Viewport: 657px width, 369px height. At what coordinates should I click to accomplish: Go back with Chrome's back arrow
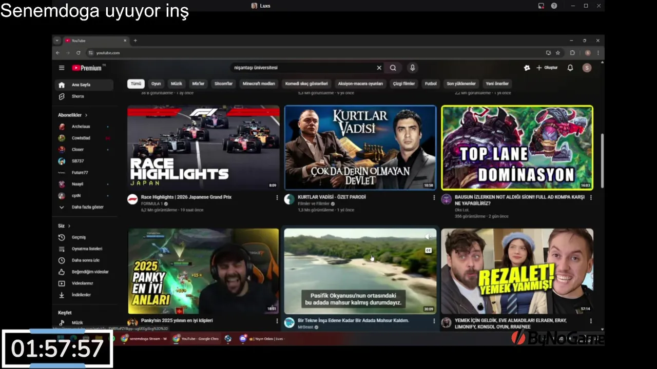pyautogui.click(x=57, y=53)
